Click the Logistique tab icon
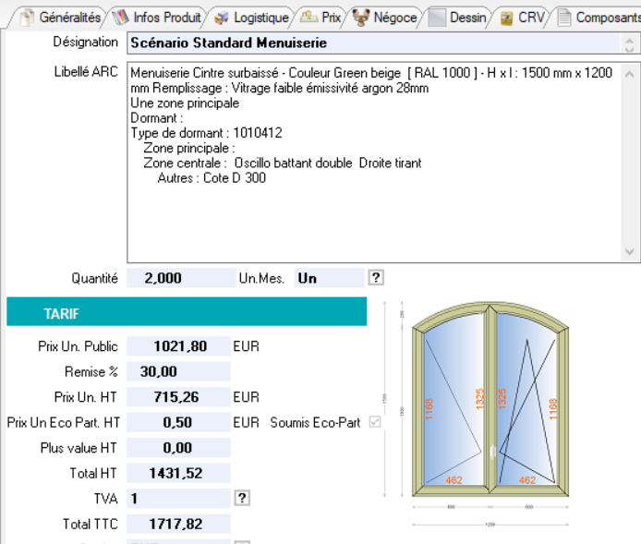 click(x=221, y=18)
